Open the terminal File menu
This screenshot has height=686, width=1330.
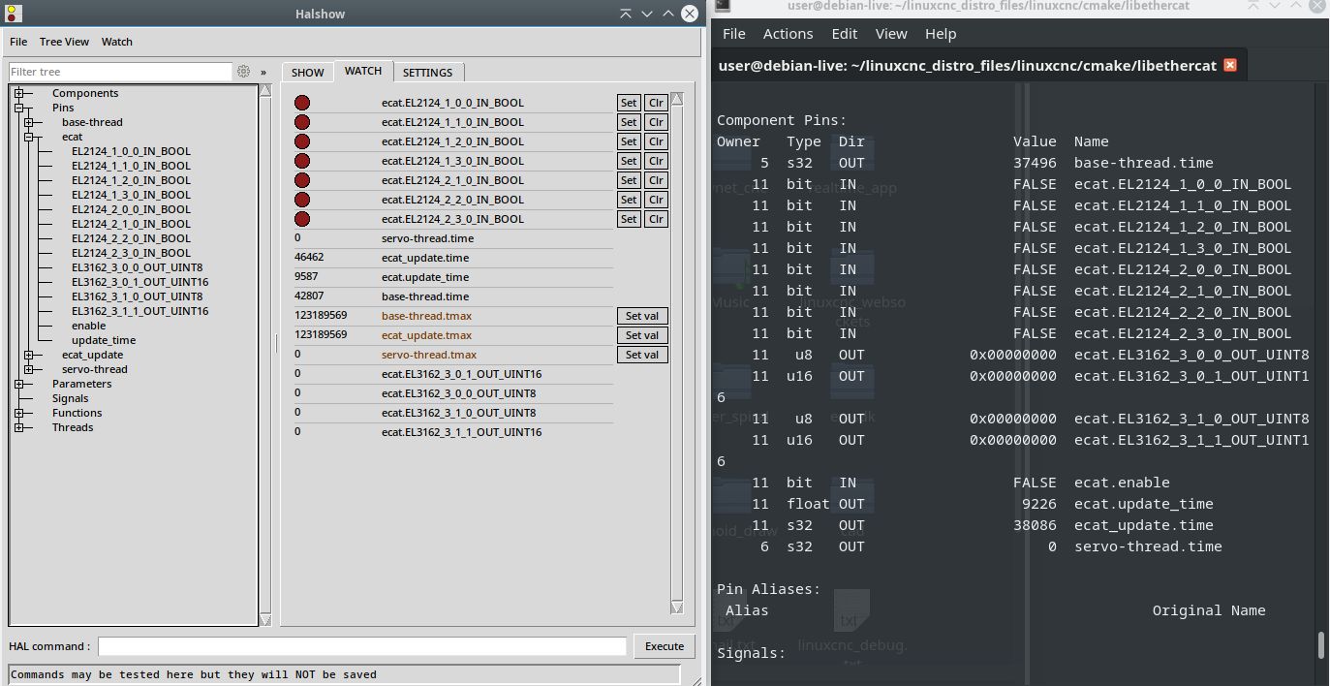pos(734,33)
